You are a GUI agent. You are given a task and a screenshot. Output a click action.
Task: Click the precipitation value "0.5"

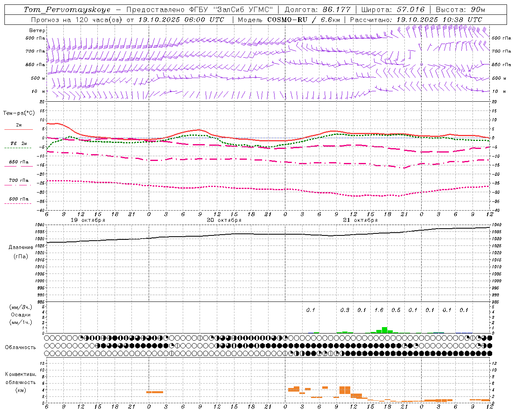tap(396, 310)
